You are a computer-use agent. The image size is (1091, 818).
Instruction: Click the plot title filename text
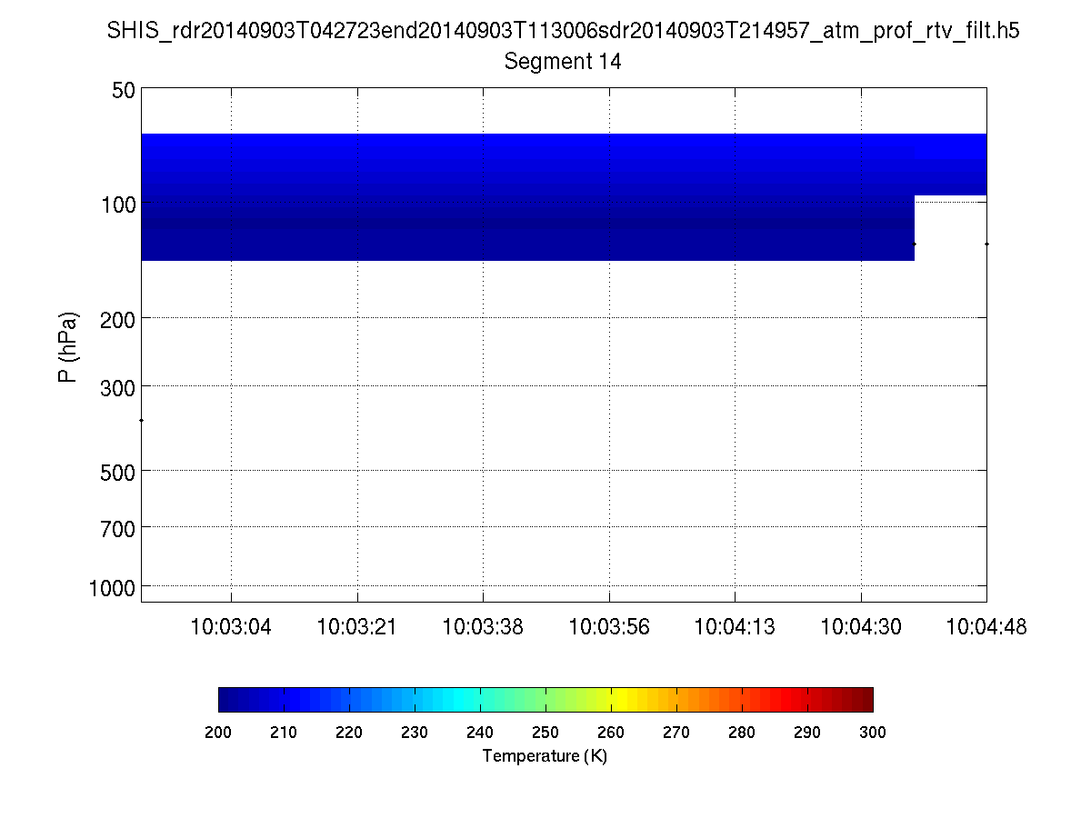click(563, 31)
